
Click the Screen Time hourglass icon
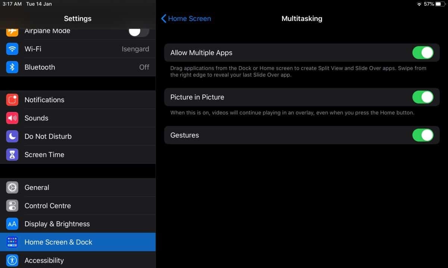click(12, 155)
